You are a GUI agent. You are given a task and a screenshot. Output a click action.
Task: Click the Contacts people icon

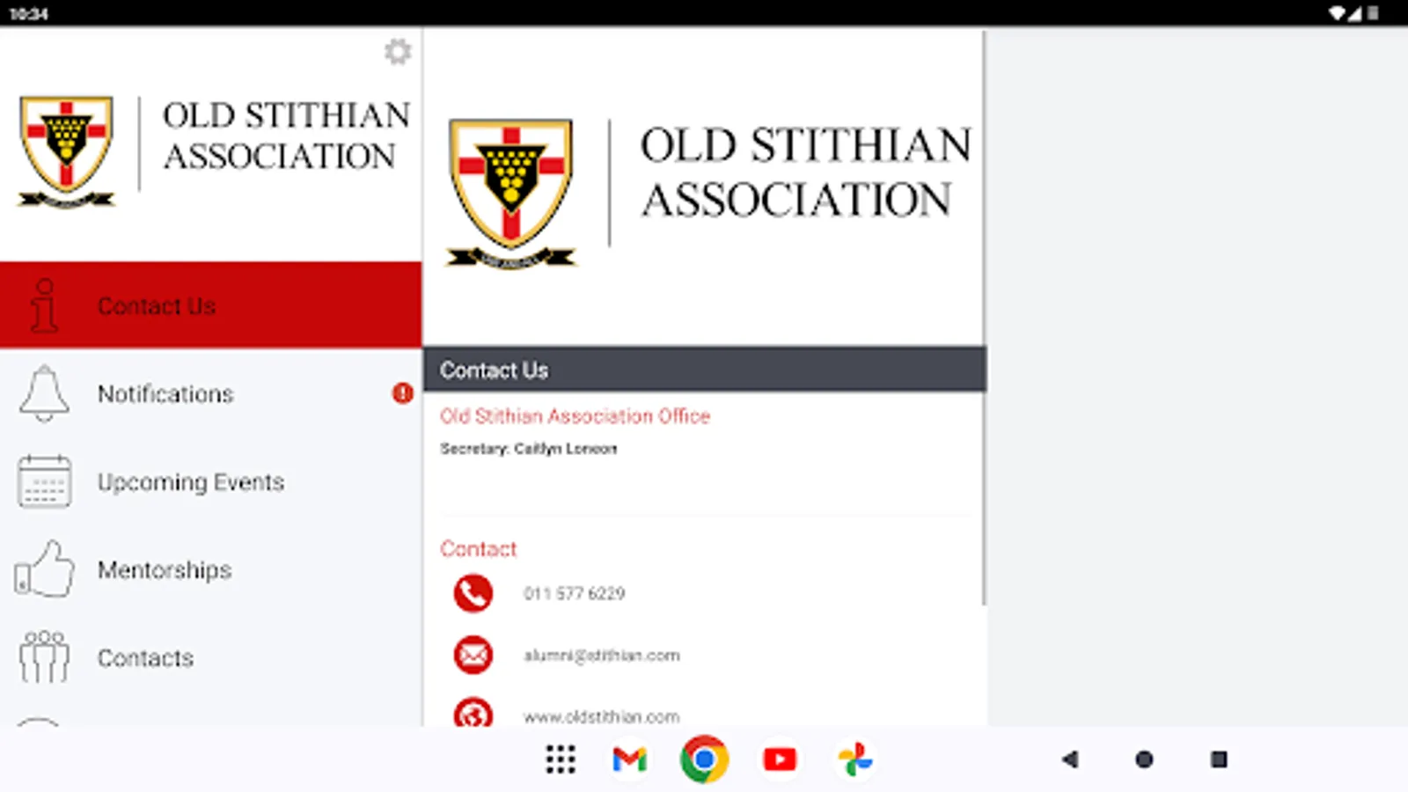pos(44,657)
